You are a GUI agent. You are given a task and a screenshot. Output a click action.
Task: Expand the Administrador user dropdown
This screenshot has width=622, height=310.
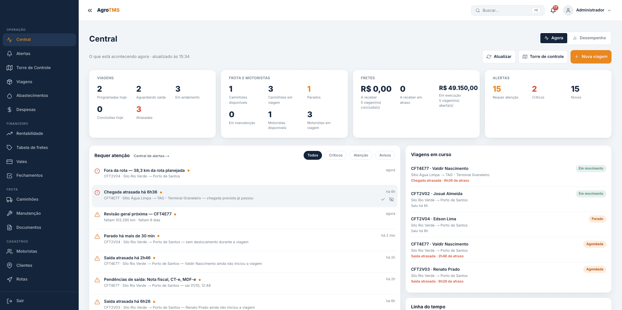click(587, 10)
